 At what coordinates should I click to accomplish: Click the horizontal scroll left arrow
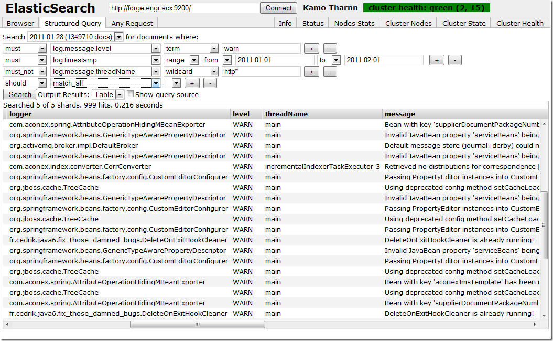tap(7, 324)
